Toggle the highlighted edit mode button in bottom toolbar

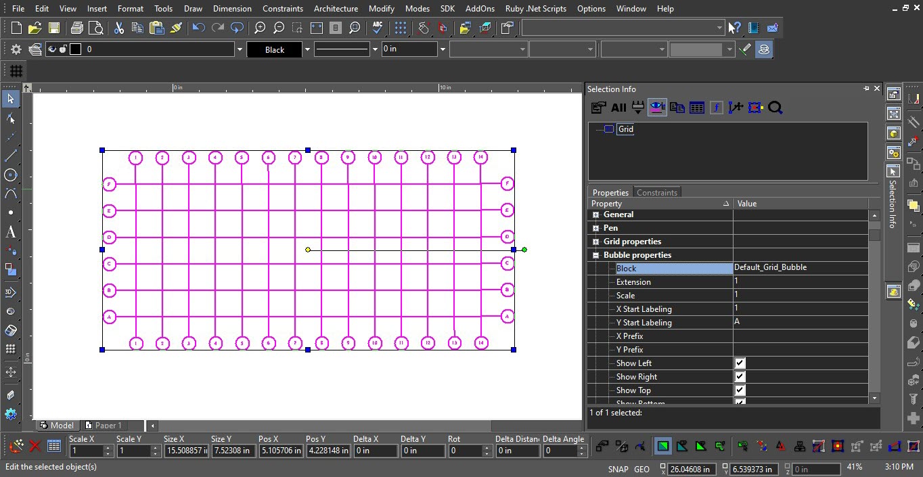pyautogui.click(x=662, y=447)
